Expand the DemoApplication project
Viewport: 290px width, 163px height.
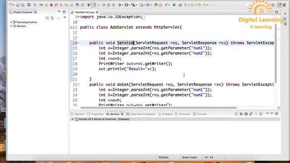11,22
